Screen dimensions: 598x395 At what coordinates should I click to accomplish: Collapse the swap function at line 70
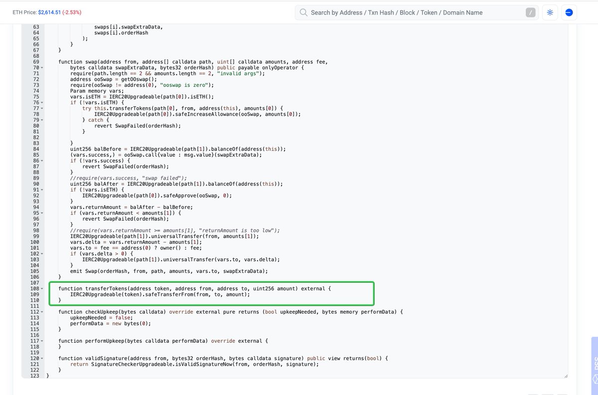pyautogui.click(x=42, y=67)
